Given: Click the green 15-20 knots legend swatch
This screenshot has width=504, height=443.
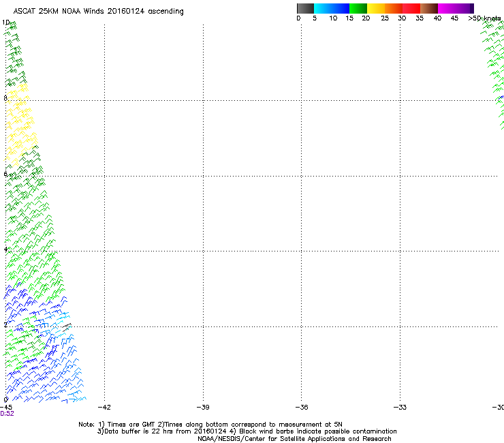Looking at the screenshot, I should tap(358, 8).
